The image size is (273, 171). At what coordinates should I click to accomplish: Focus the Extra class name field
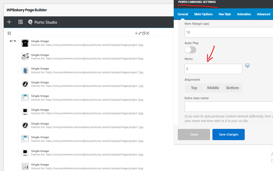click(x=229, y=107)
